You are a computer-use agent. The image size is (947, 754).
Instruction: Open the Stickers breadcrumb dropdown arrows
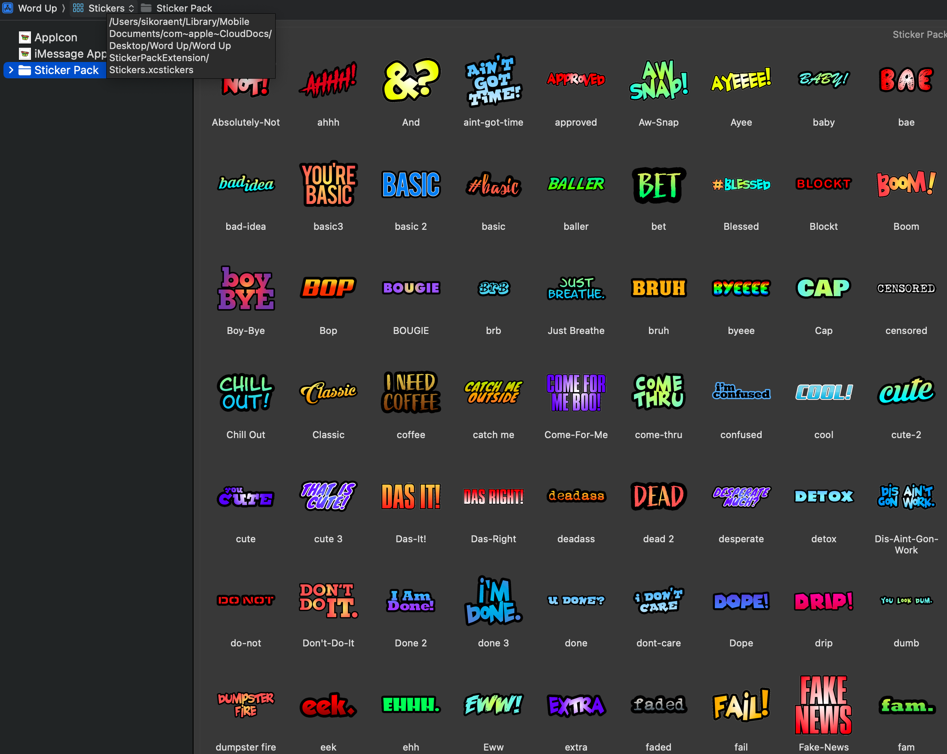click(131, 8)
